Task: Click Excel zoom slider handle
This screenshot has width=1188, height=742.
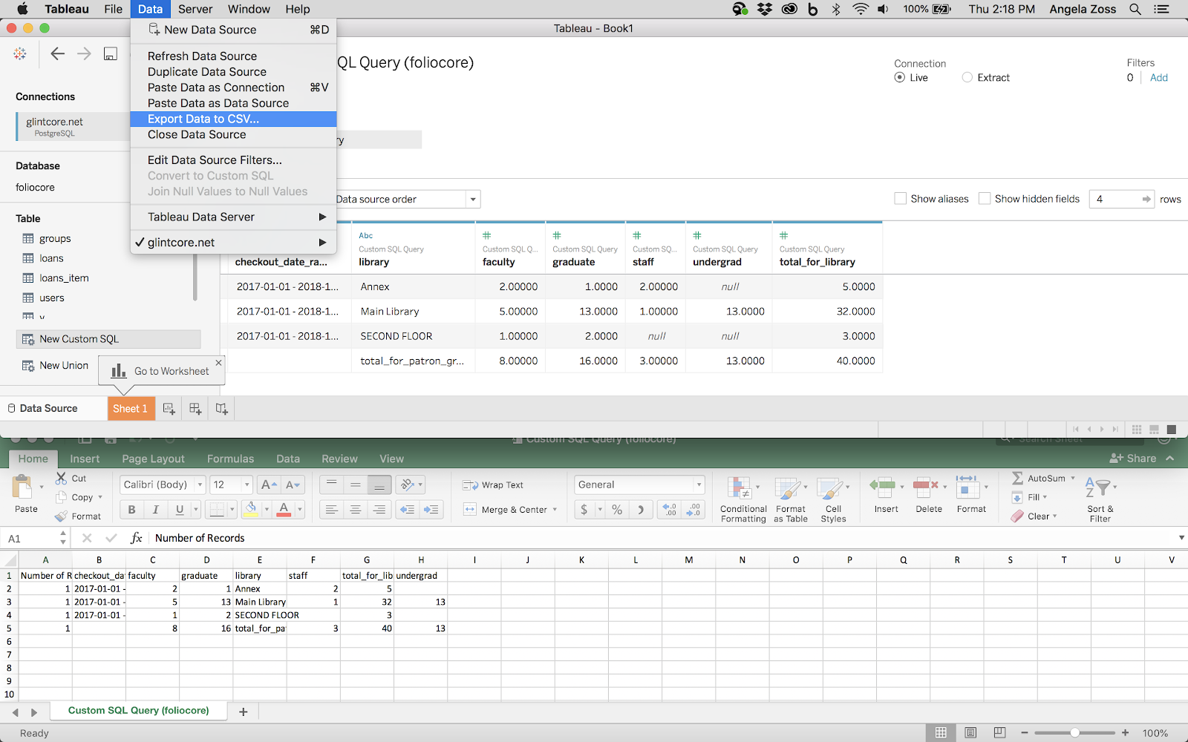Action: [1074, 732]
